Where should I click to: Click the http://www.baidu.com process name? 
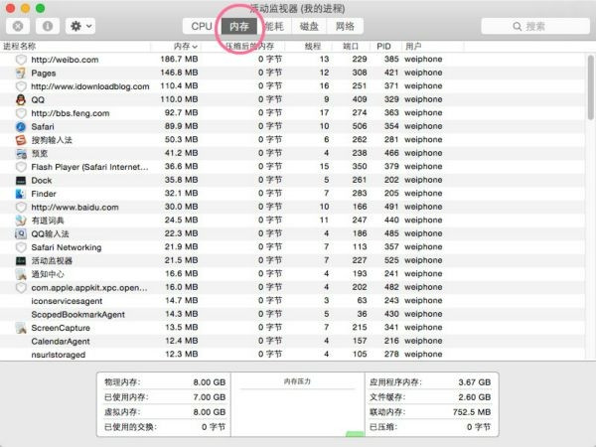[x=74, y=208]
